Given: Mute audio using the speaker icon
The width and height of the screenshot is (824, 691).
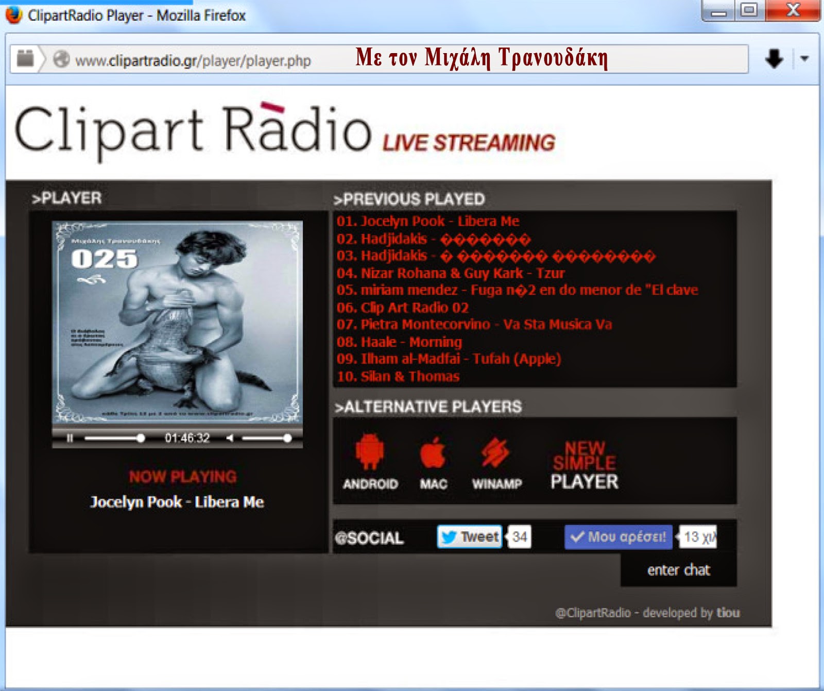Looking at the screenshot, I should [x=230, y=438].
